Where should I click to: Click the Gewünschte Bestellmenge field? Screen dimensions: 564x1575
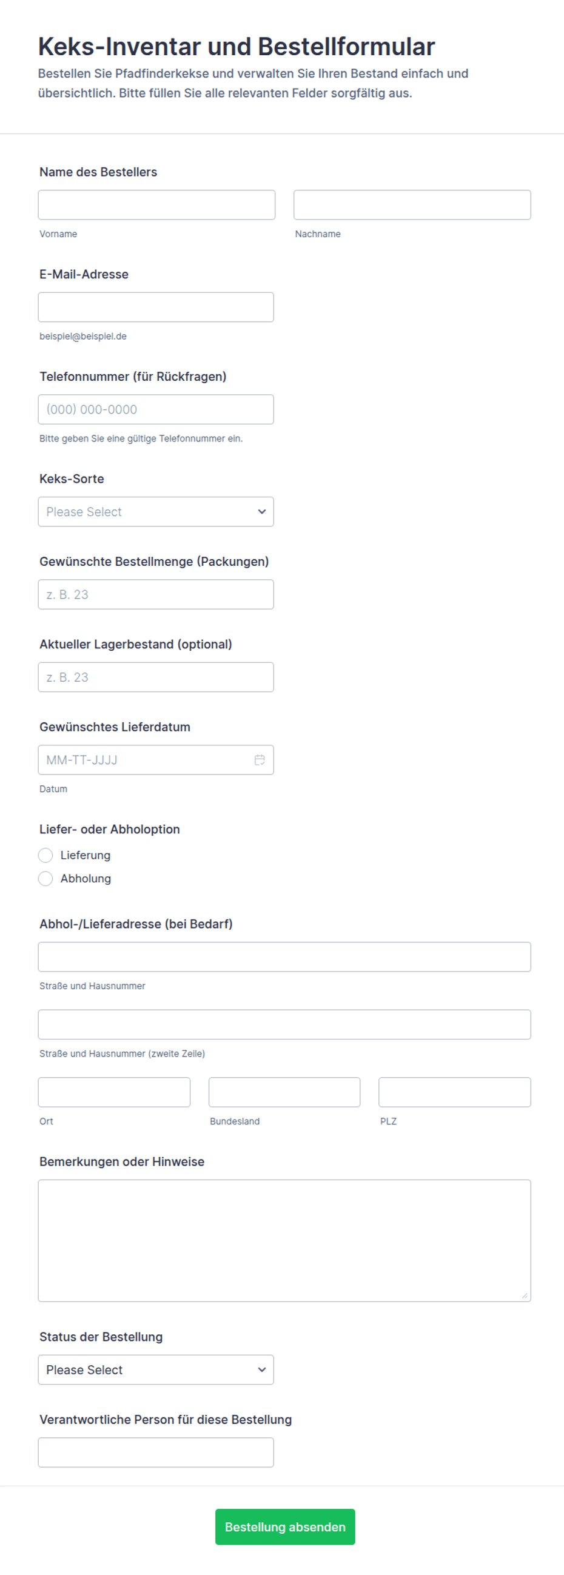coord(155,594)
